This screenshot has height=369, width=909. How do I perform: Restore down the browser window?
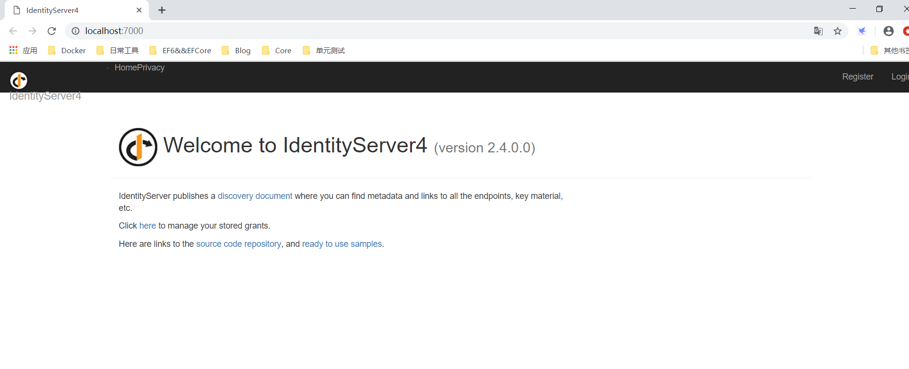click(879, 9)
